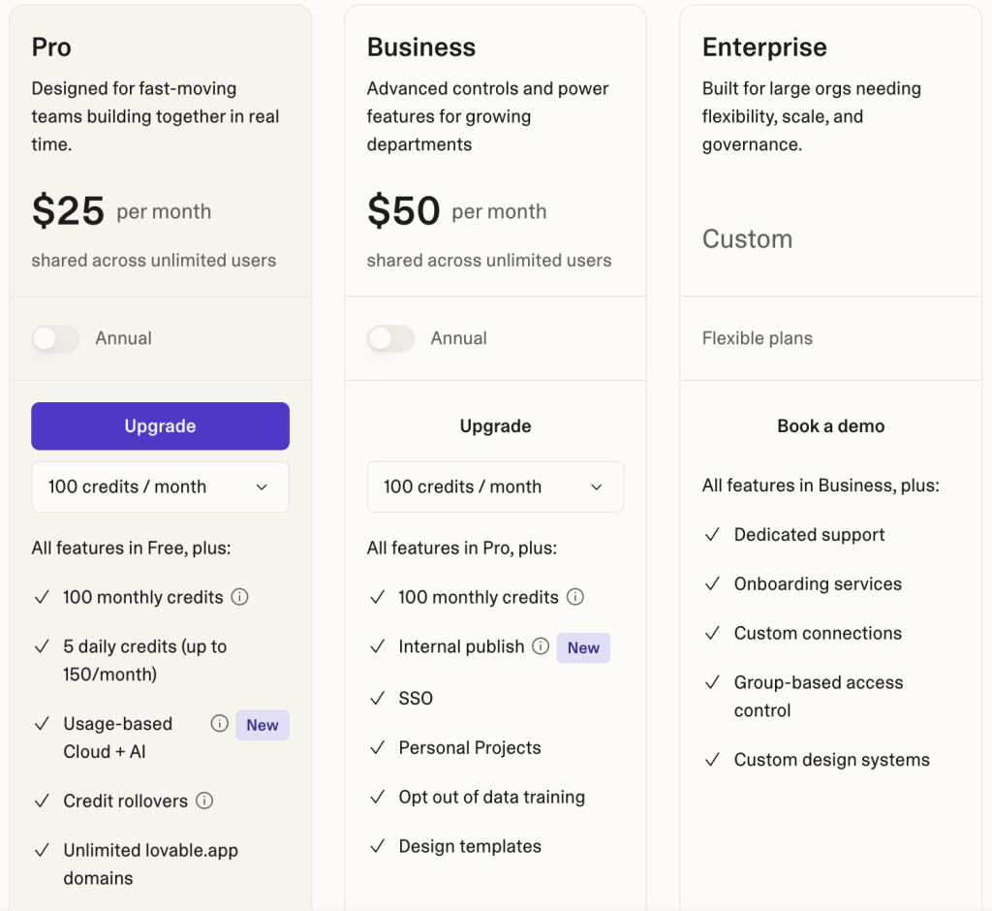The width and height of the screenshot is (992, 911).
Task: Enable Annual billing toggle for Business plan
Action: point(390,338)
